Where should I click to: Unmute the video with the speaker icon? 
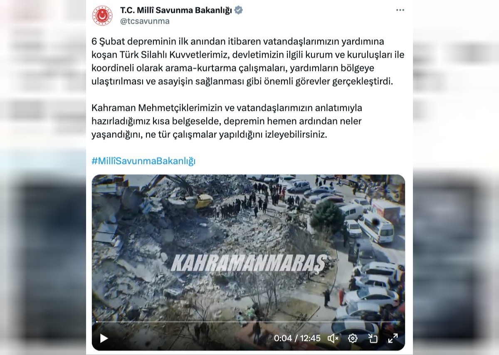333,338
